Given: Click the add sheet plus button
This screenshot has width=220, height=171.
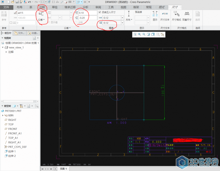Looking at the screenshot, I should coord(55,169).
